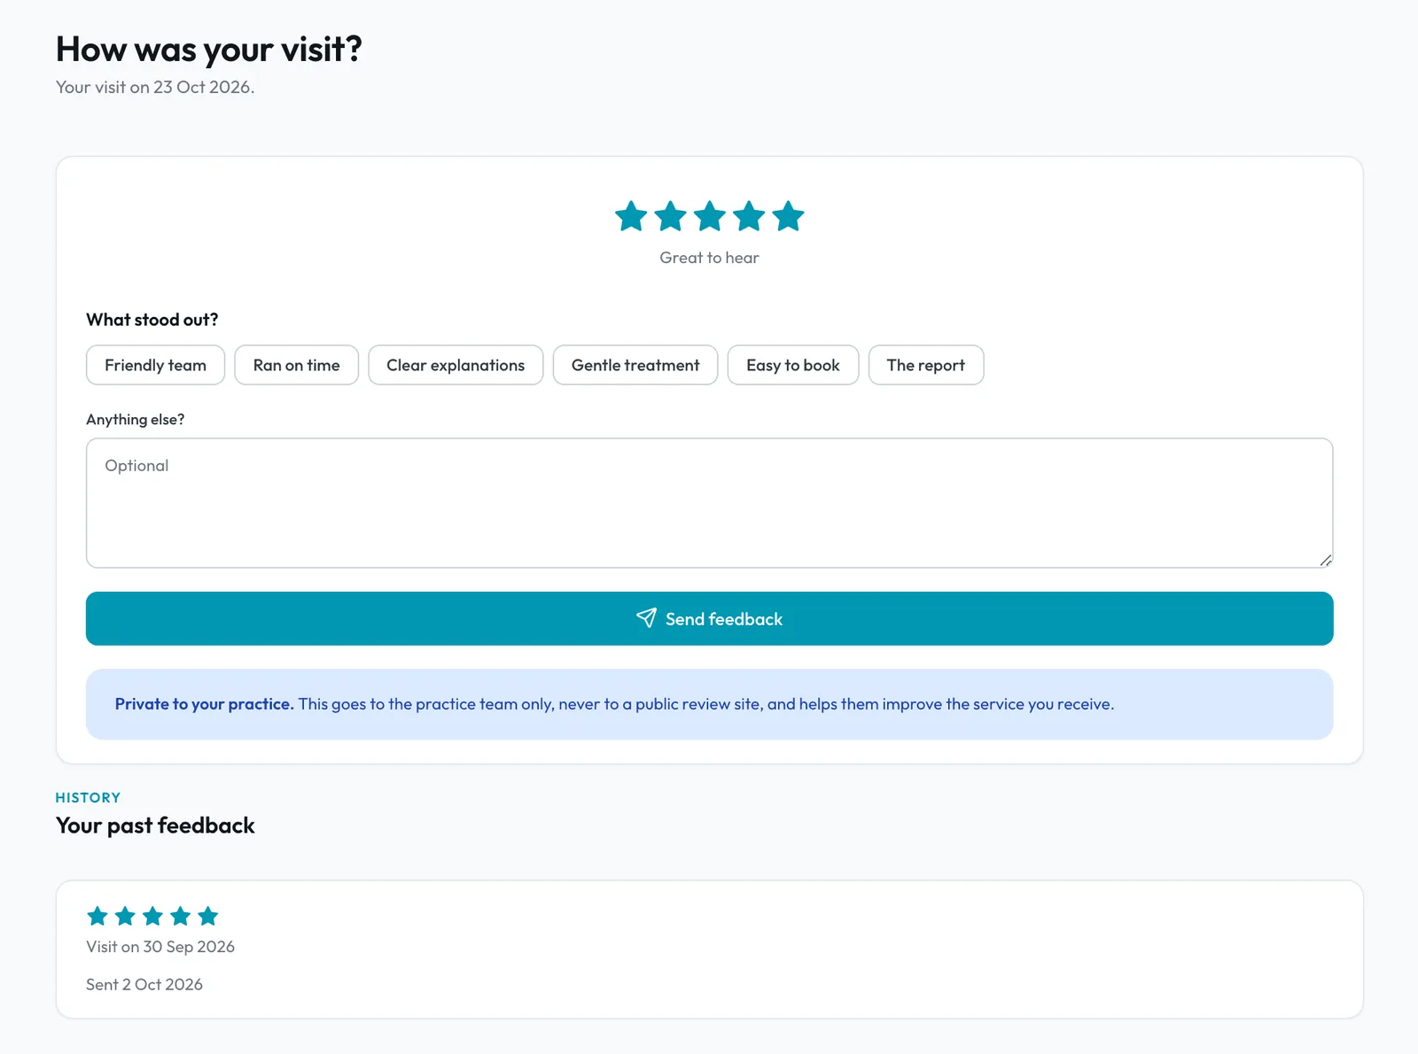Click first star in past feedback card
Image resolution: width=1418 pixels, height=1054 pixels.
(x=97, y=916)
